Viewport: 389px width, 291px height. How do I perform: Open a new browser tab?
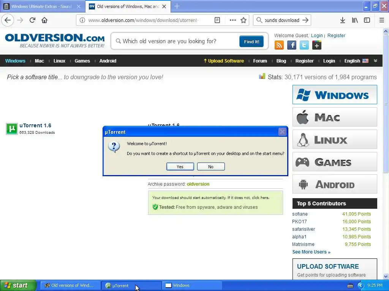coord(177,6)
